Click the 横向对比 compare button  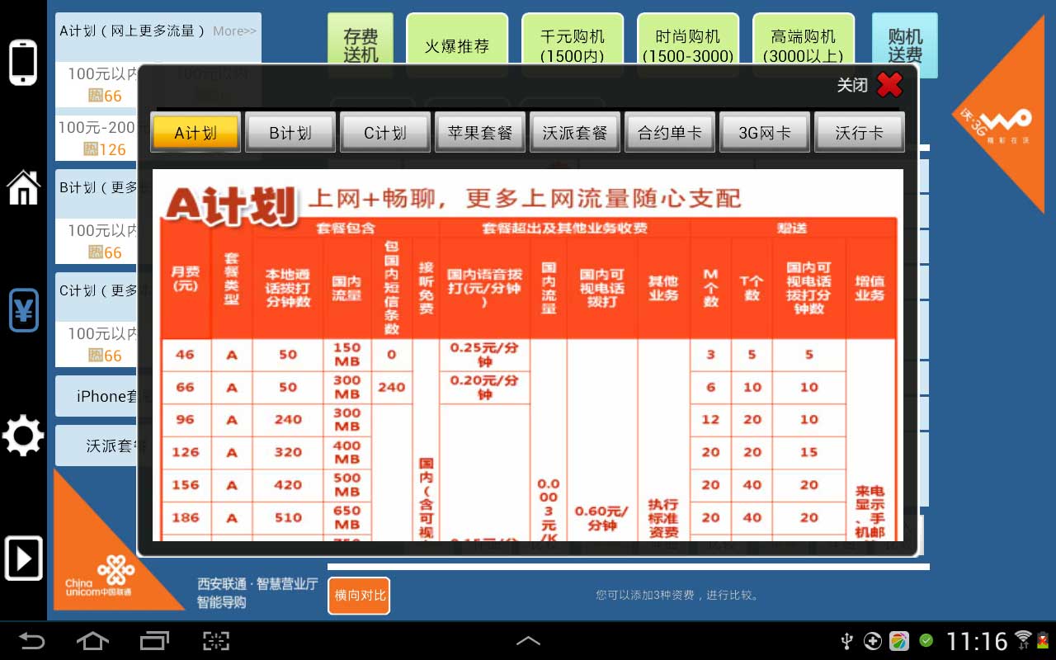tap(359, 596)
